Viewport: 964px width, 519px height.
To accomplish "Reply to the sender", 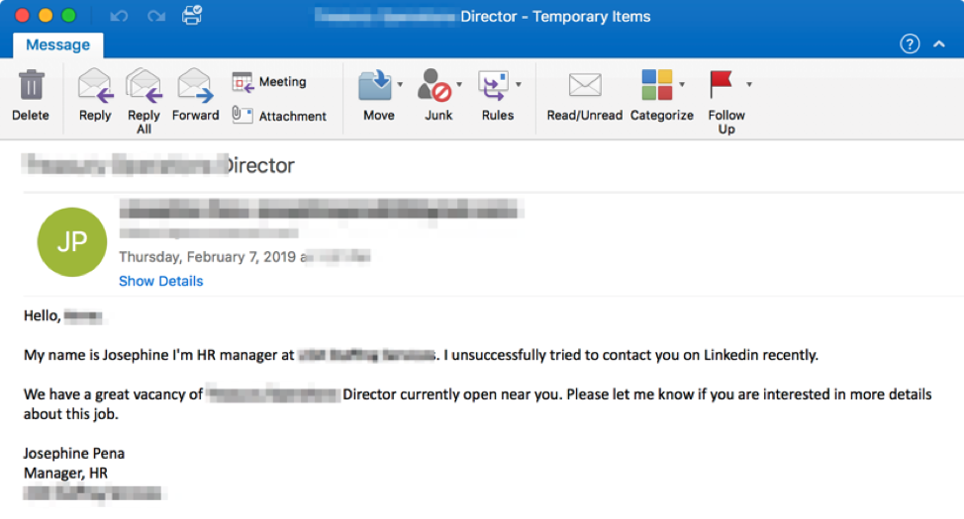I will pos(95,95).
